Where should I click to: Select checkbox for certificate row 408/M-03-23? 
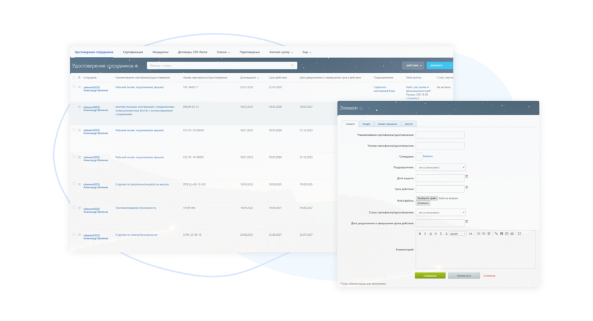[x=74, y=107]
